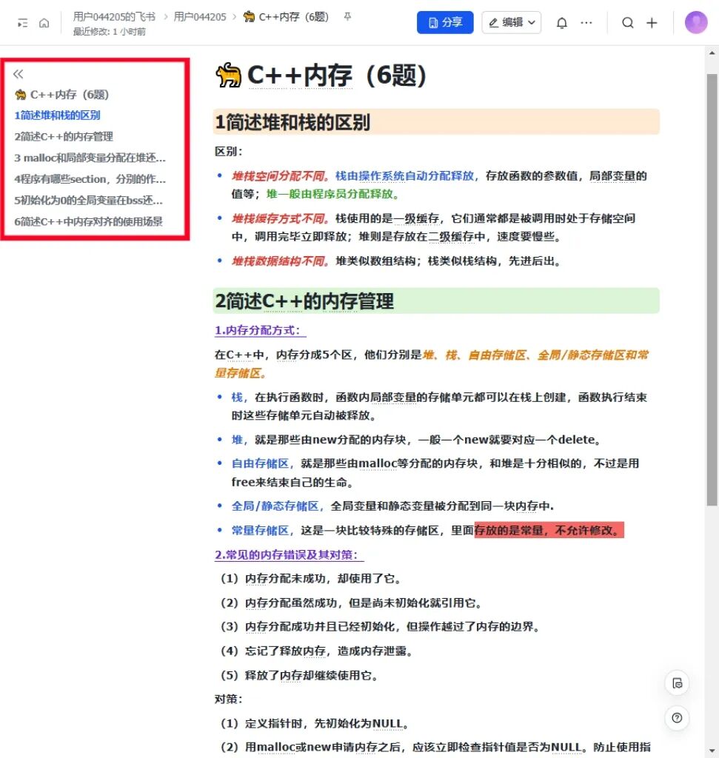Image resolution: width=719 pixels, height=758 pixels.
Task: Open notifications bell icon
Action: [561, 23]
